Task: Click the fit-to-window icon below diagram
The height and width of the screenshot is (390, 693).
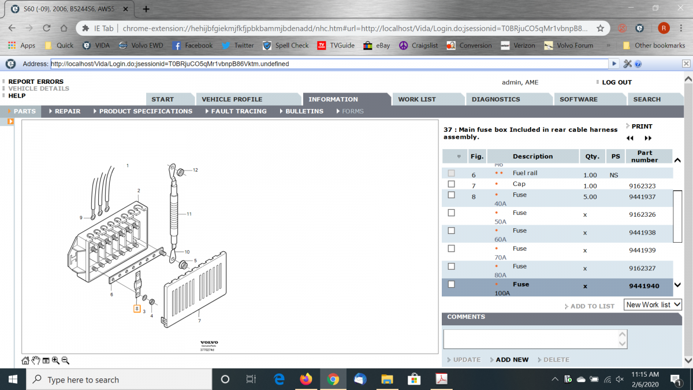Action: (46, 361)
